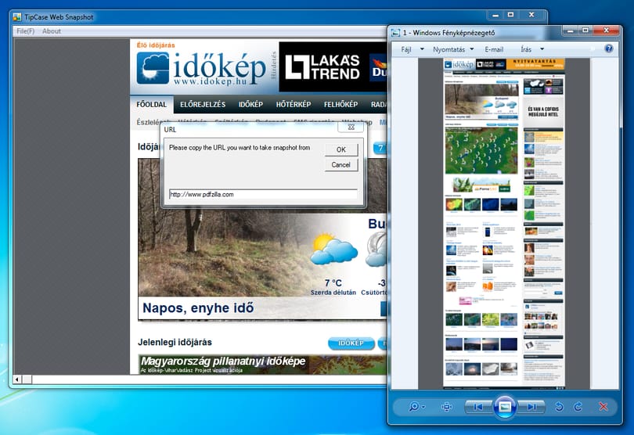The height and width of the screenshot is (435, 634).
Task: Click the időkép logo cloud icon
Action: pyautogui.click(x=153, y=68)
